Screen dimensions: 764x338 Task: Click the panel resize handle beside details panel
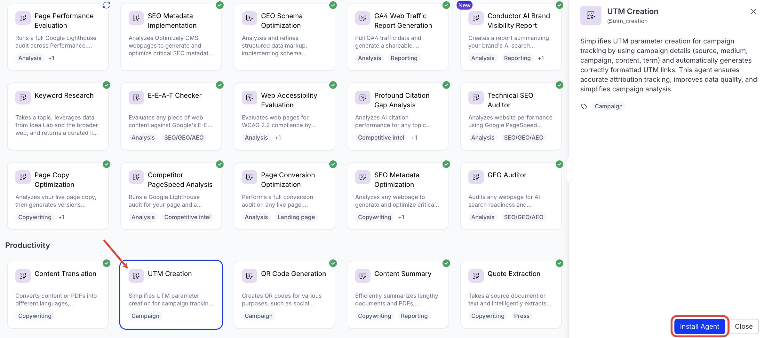[569, 170]
